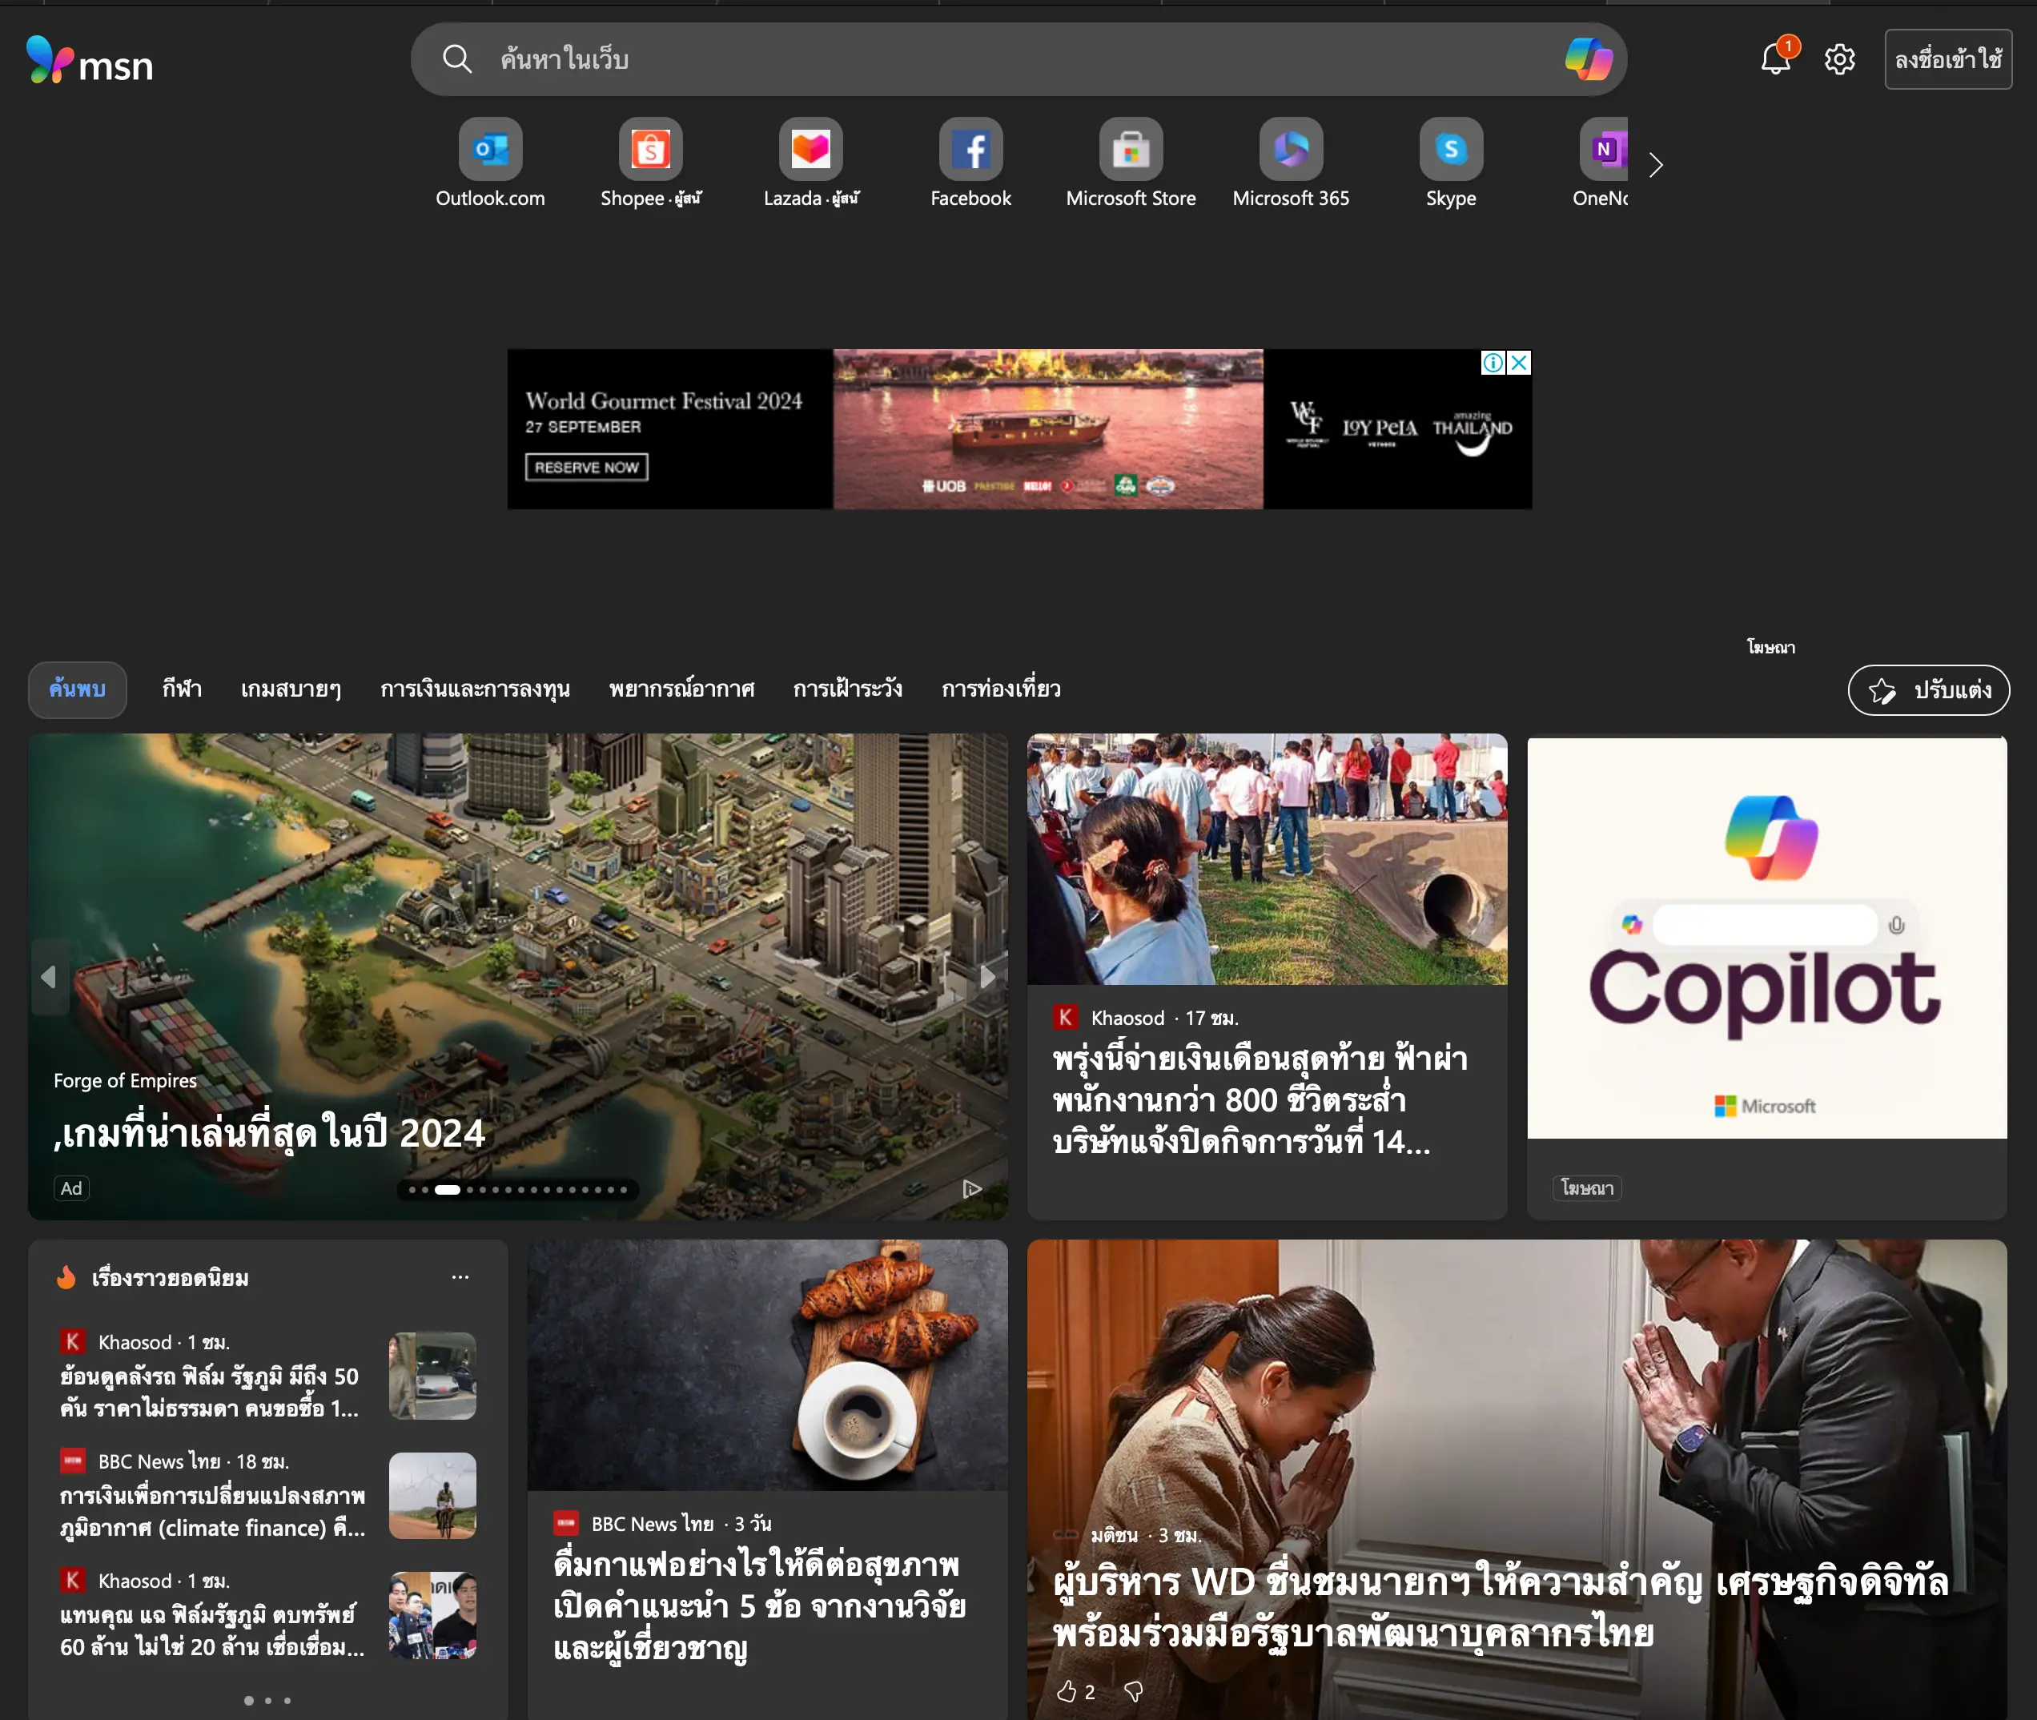This screenshot has width=2037, height=1720.
Task: Open the notifications bell
Action: click(x=1774, y=59)
